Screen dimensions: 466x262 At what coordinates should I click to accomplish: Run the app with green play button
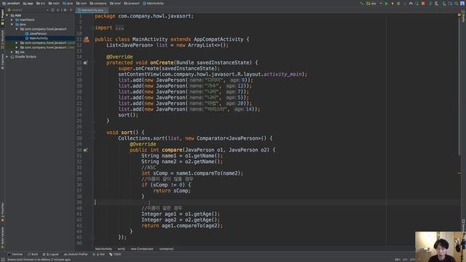[387, 4]
